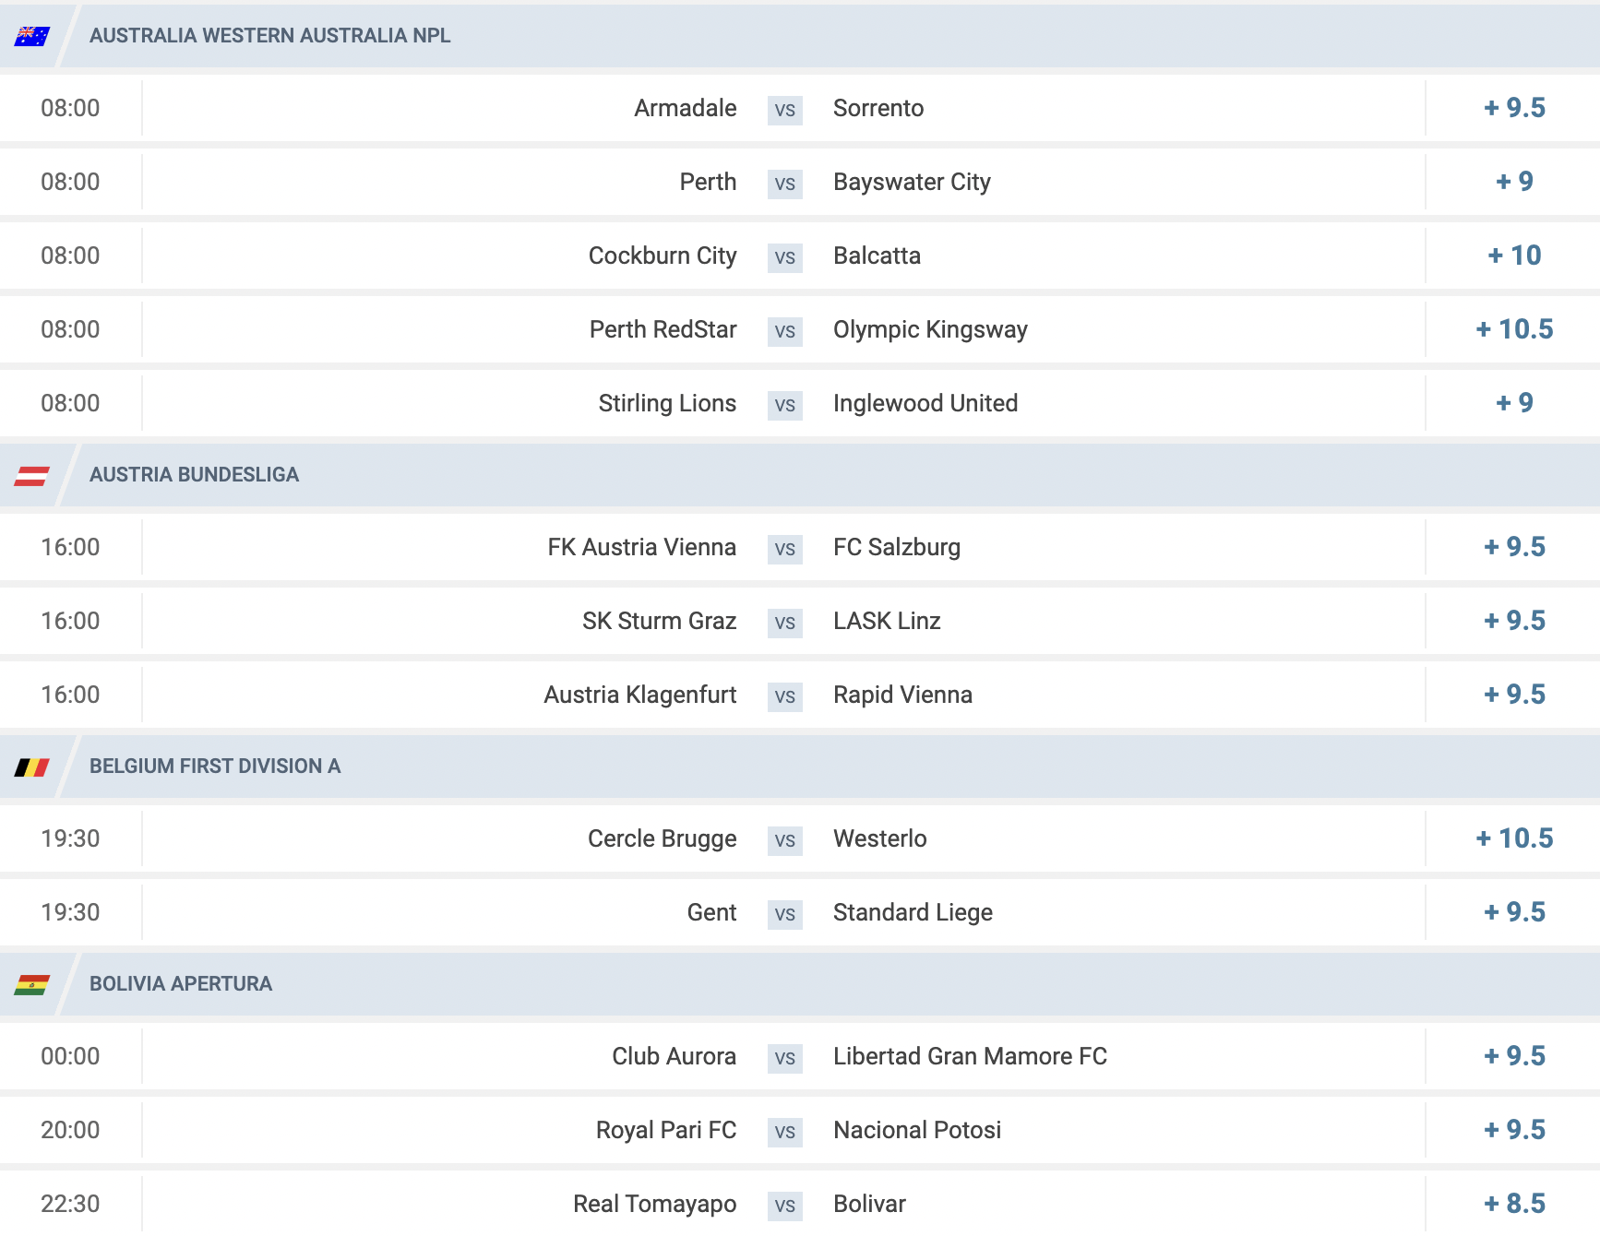Screen dimensions: 1600x1236
Task: Click the Belgium flag icon
Action: 32,767
